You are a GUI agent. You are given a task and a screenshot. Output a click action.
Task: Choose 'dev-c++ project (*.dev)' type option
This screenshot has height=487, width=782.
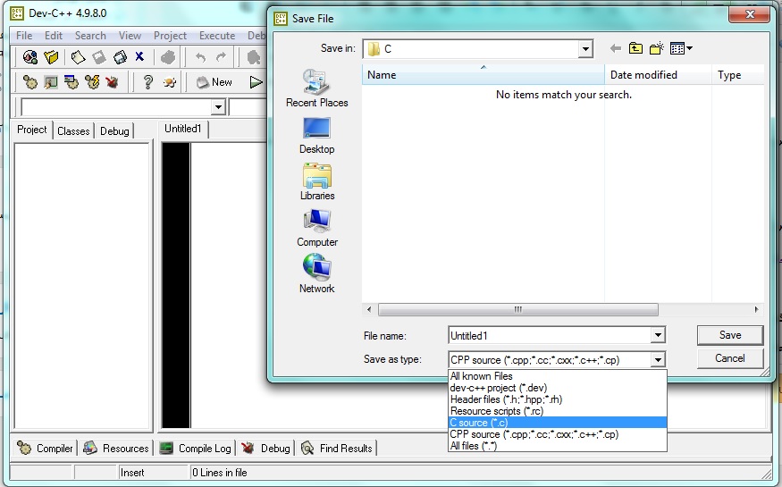click(x=558, y=388)
